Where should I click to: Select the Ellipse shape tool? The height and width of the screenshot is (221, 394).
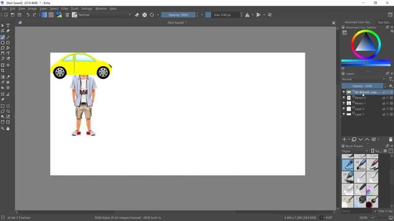(x=8, y=42)
